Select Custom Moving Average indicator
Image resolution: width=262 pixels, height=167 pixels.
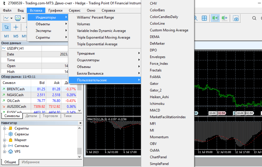coord(168,30)
